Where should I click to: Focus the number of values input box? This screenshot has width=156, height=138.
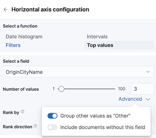click(142, 89)
